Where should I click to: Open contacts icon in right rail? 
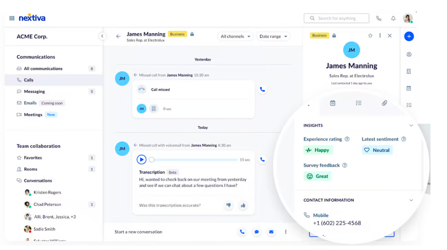(409, 55)
